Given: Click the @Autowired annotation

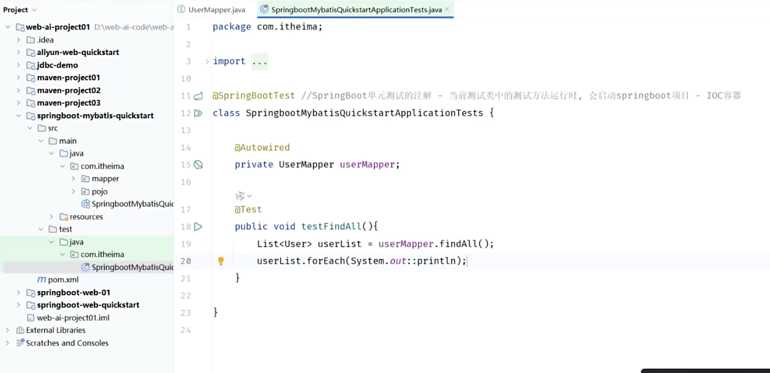Looking at the screenshot, I should (262, 147).
